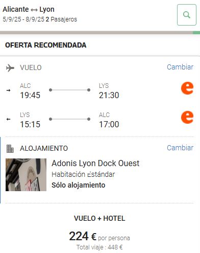Click the two-way arrow between Alicante and Lyon

[x=34, y=10]
